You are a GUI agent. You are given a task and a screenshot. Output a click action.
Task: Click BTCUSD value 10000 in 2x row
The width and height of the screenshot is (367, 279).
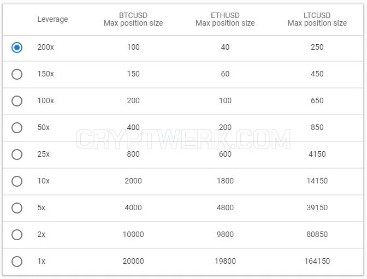pyautogui.click(x=133, y=234)
